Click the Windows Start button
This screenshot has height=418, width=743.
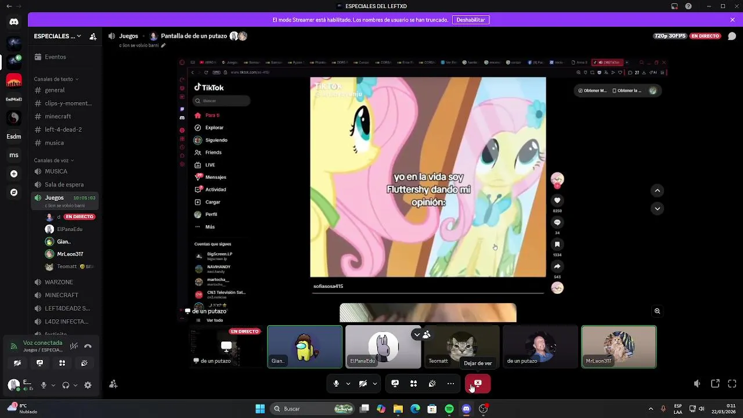tap(260, 409)
